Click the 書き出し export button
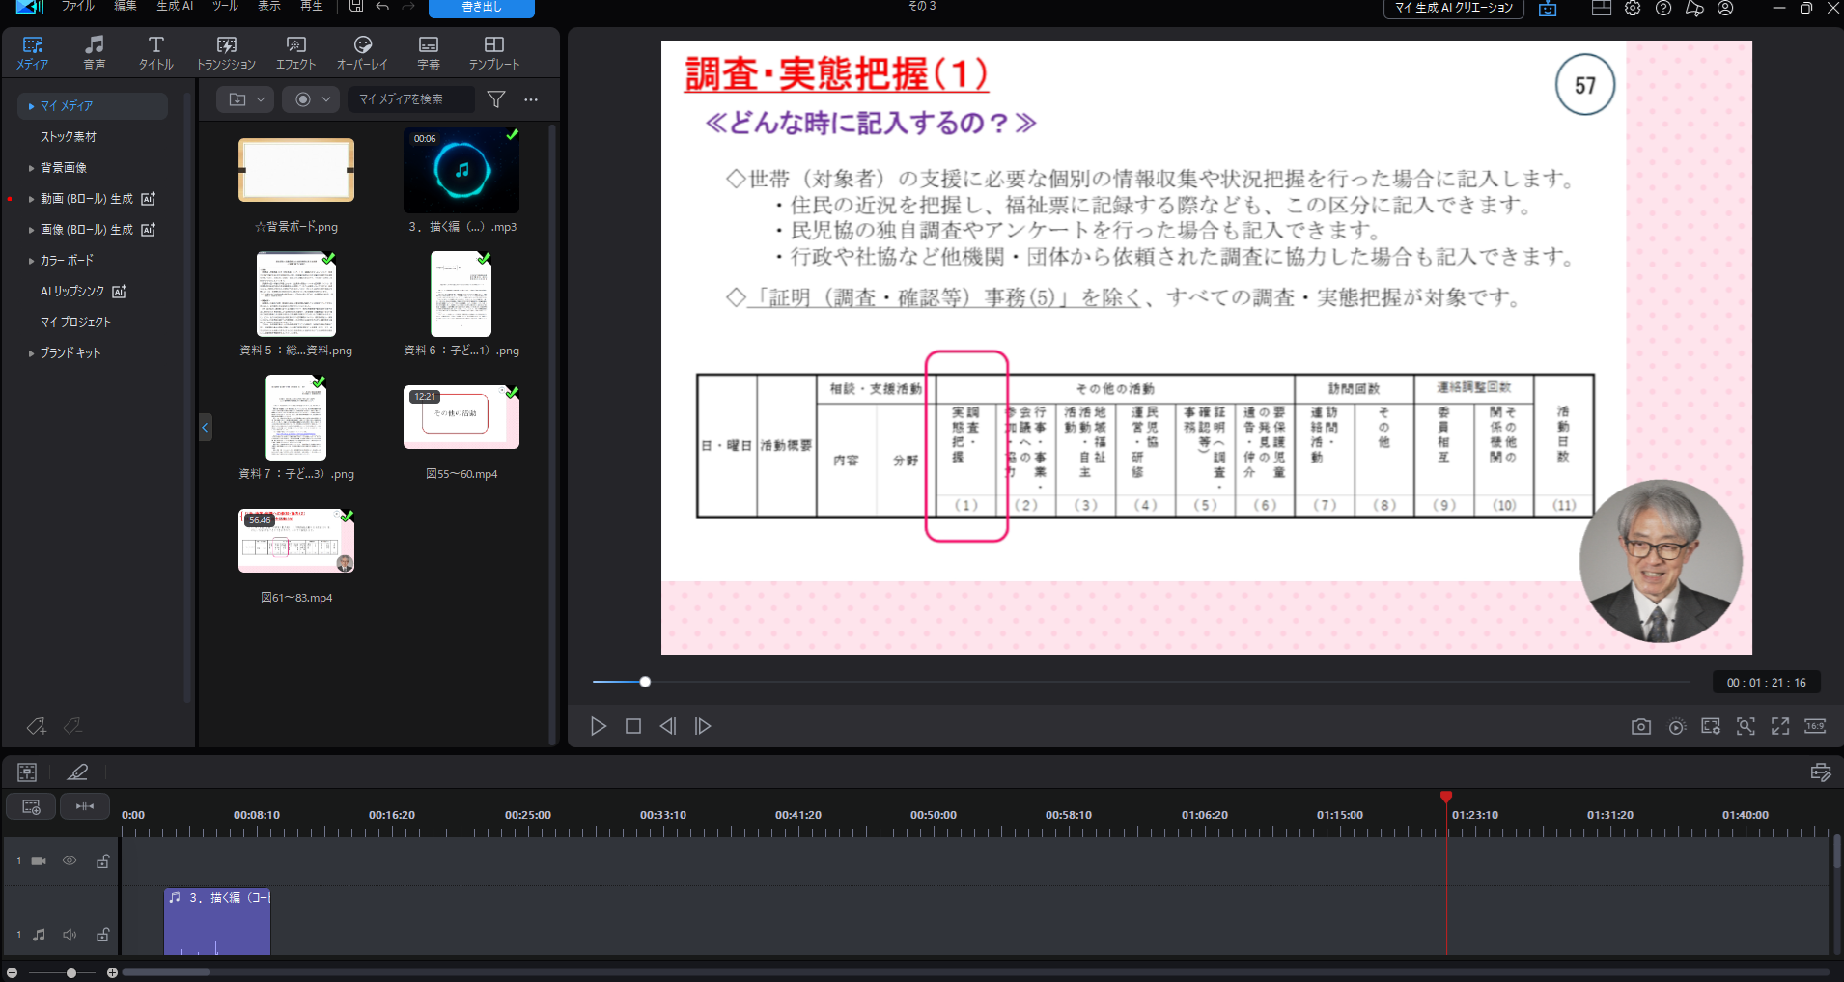This screenshot has height=982, width=1844. [x=481, y=8]
